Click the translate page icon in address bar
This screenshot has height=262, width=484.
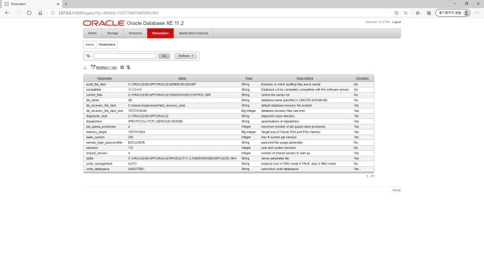(x=396, y=13)
